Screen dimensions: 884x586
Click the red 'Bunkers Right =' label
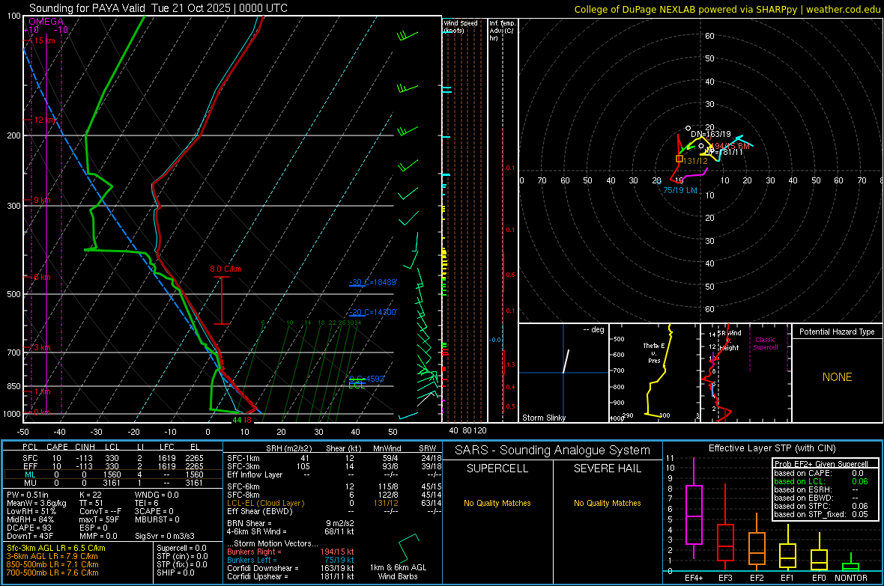[254, 552]
